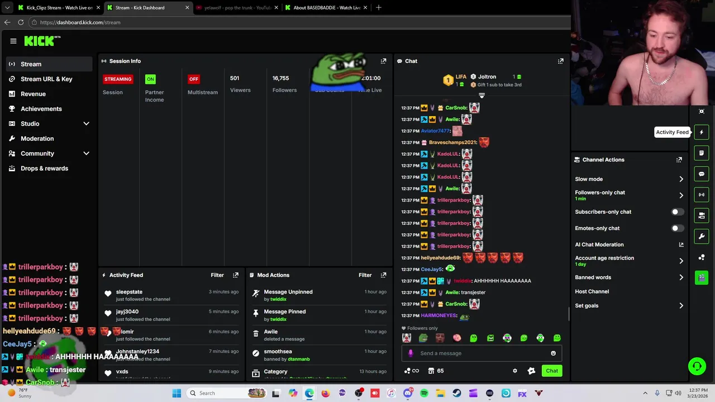
Task: Switch to About BASEDBADDIE browser tab
Action: pos(326,8)
